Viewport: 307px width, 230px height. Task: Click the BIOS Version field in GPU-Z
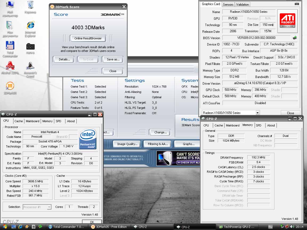pyautogui.click(x=256, y=38)
